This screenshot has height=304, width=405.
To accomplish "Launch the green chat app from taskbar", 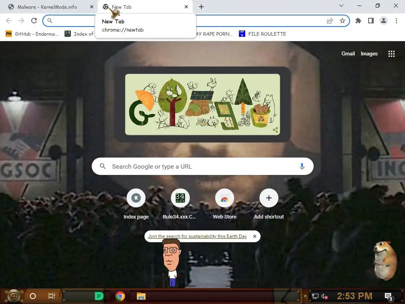I will pos(99,296).
